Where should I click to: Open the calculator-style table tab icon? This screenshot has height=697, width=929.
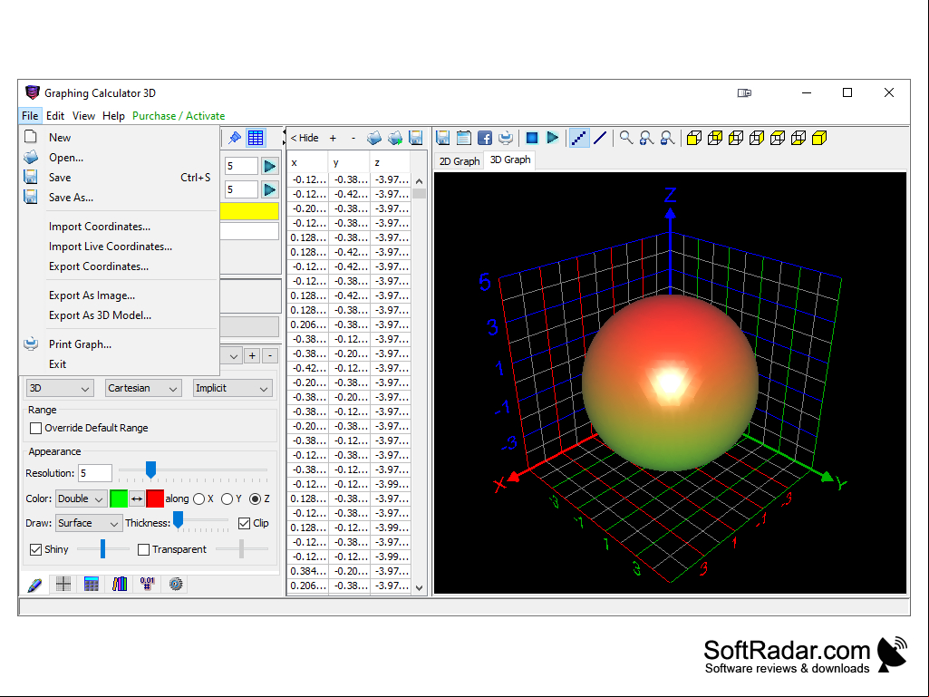coord(92,585)
